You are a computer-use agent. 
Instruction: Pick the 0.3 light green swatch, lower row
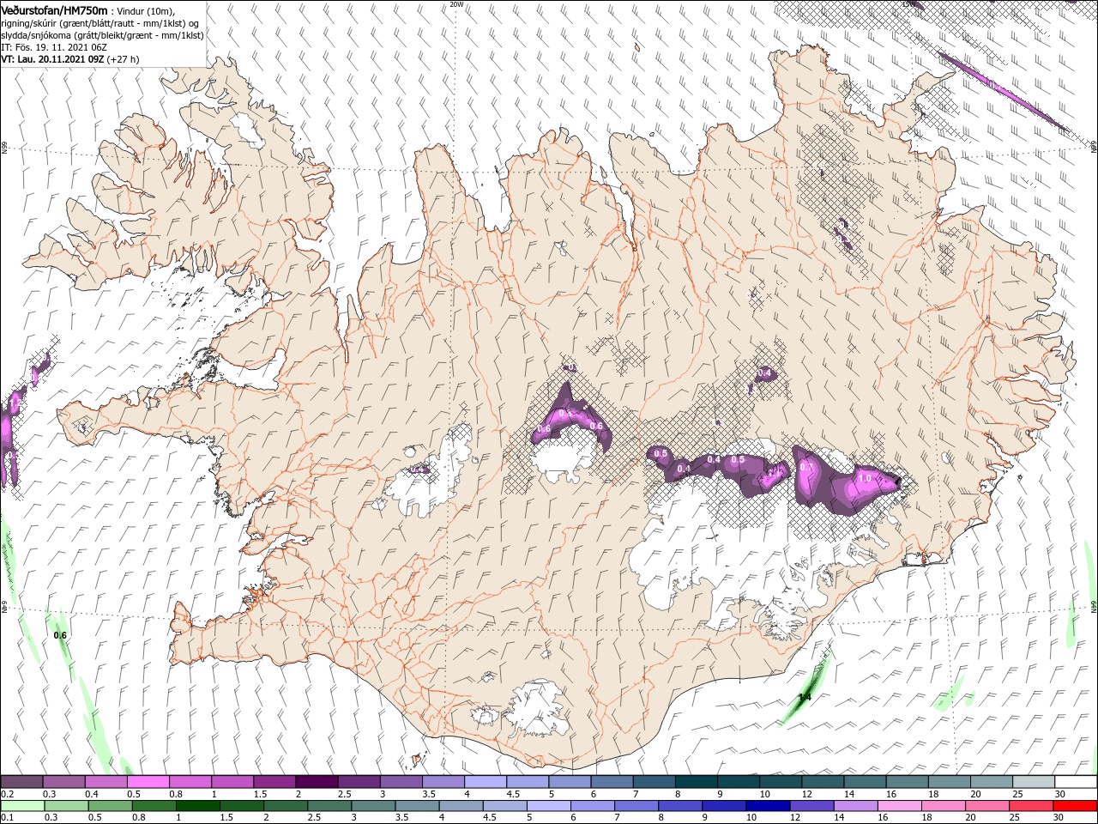pyautogui.click(x=66, y=806)
